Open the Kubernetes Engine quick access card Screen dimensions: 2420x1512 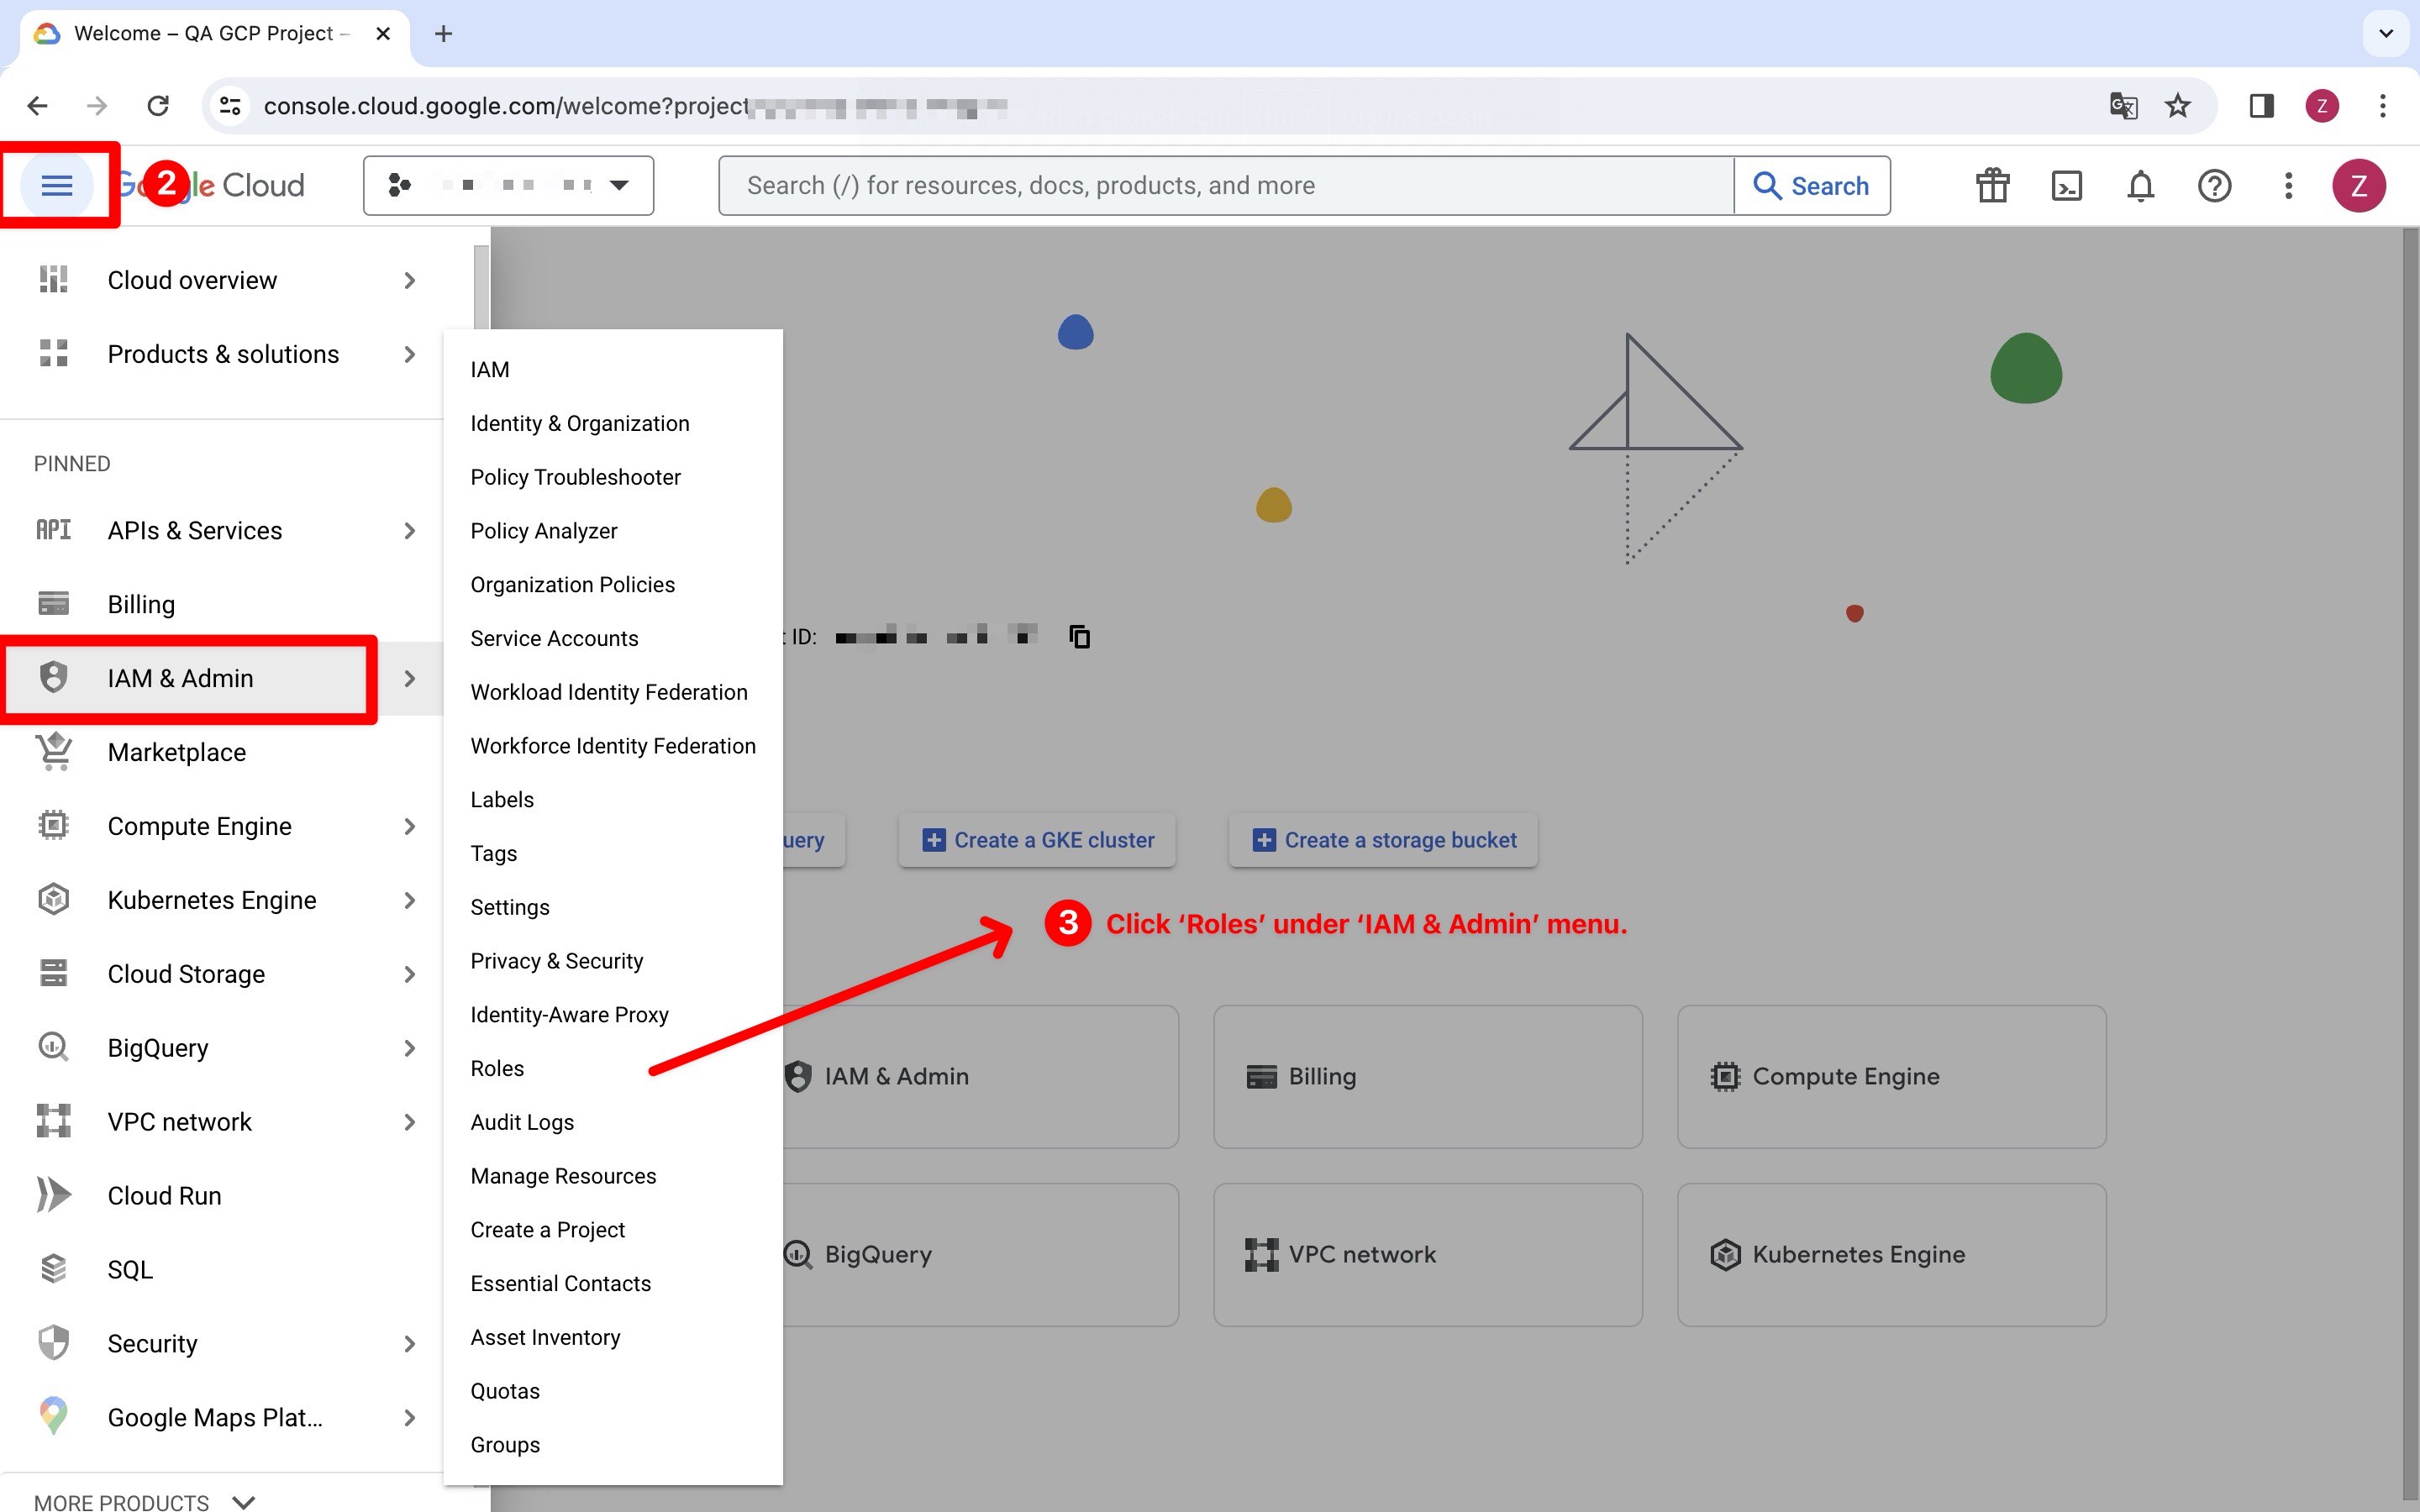coord(1891,1254)
